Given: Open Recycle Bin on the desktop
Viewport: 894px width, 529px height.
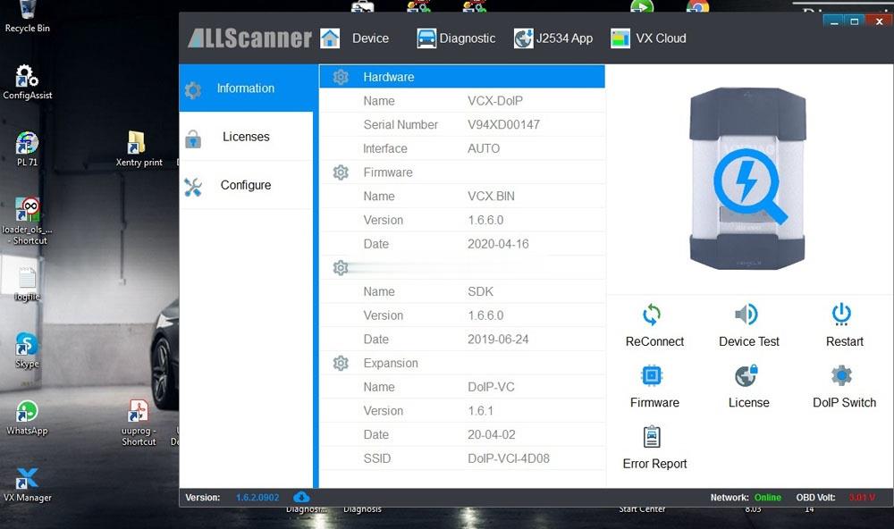Looking at the screenshot, I should click(27, 17).
